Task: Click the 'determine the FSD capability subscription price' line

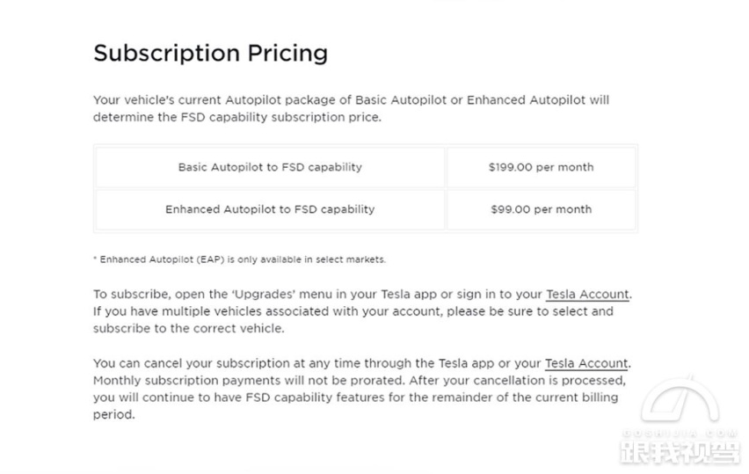Action: 237,118
